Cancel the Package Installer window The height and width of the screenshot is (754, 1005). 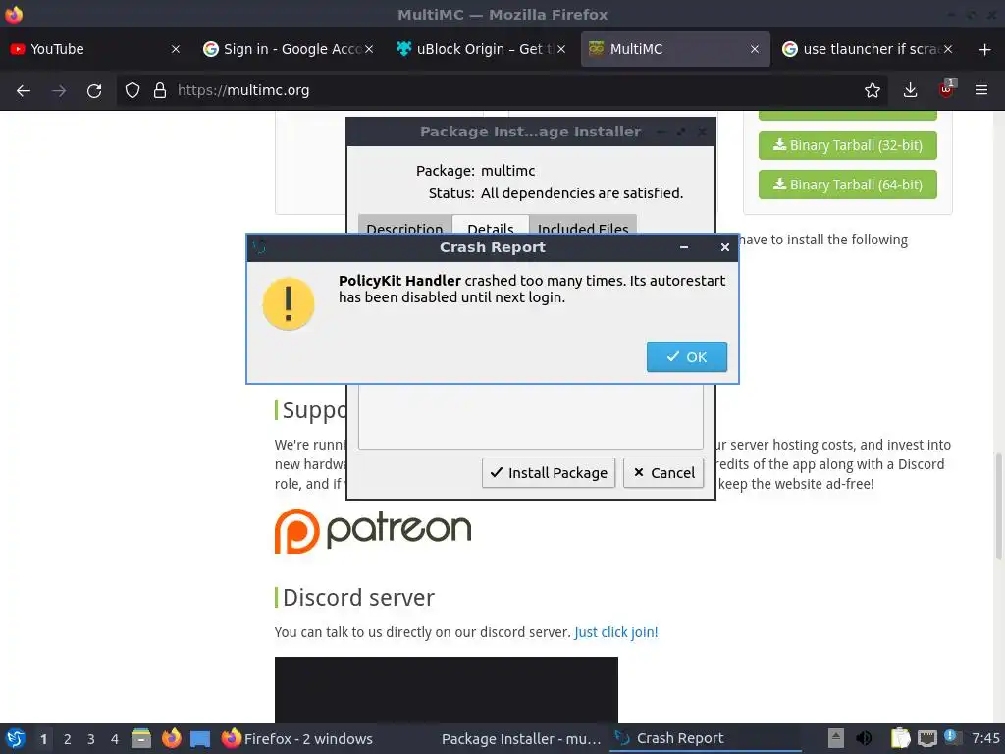[663, 472]
